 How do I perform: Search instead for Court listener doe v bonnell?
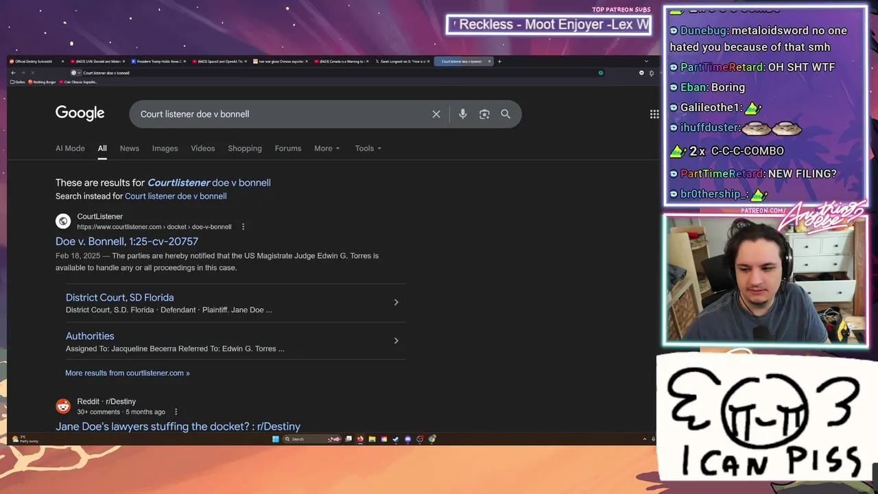click(x=176, y=196)
